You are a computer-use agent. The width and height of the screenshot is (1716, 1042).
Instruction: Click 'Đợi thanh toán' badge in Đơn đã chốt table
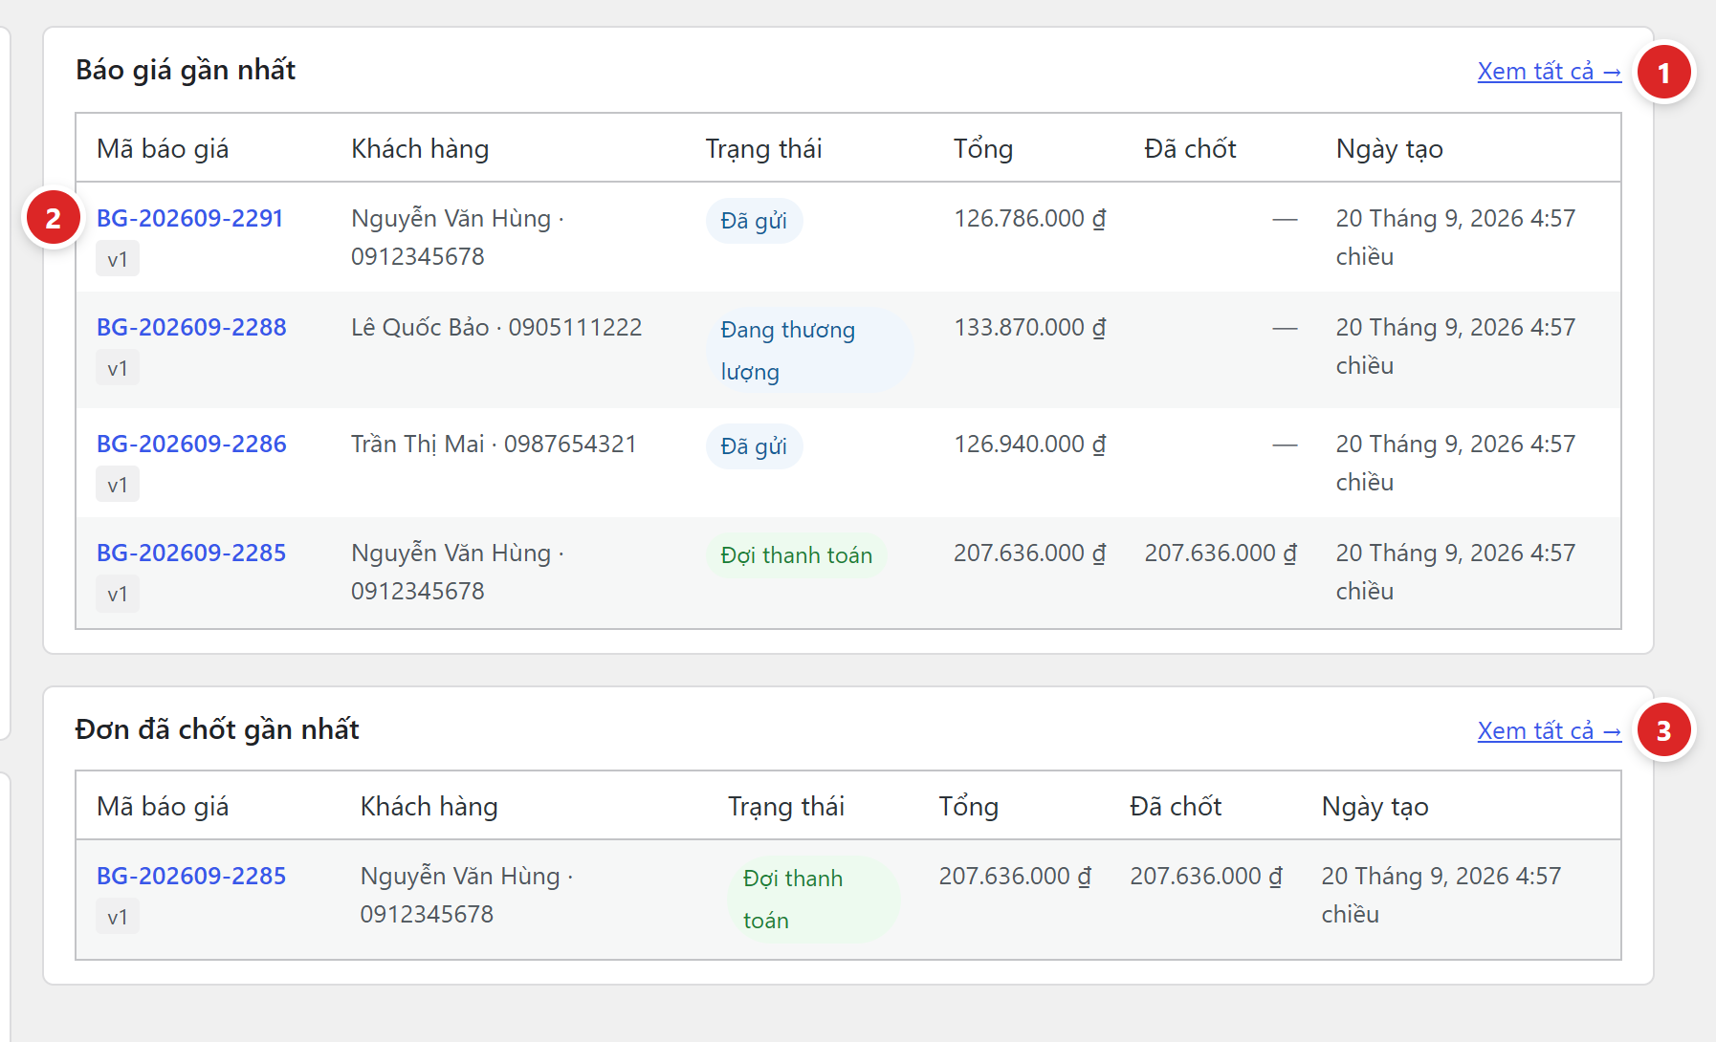[x=814, y=900]
